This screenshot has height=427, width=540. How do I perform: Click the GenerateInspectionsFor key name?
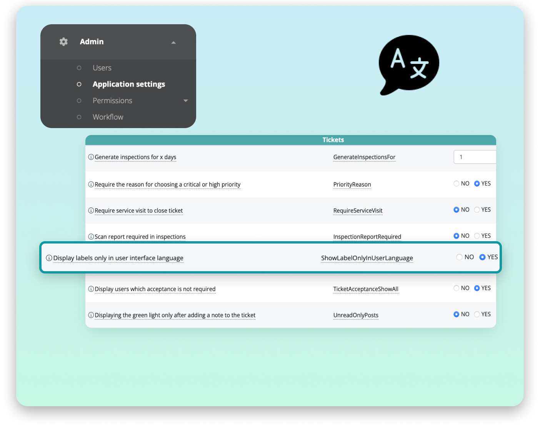pyautogui.click(x=364, y=157)
